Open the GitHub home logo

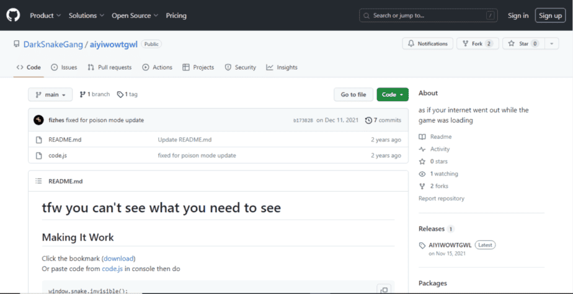(13, 16)
